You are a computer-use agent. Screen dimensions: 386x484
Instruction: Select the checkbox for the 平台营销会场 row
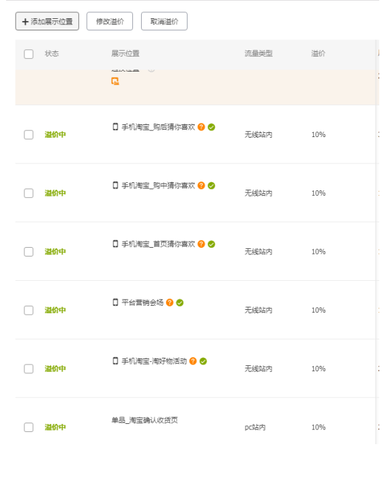pyautogui.click(x=29, y=311)
